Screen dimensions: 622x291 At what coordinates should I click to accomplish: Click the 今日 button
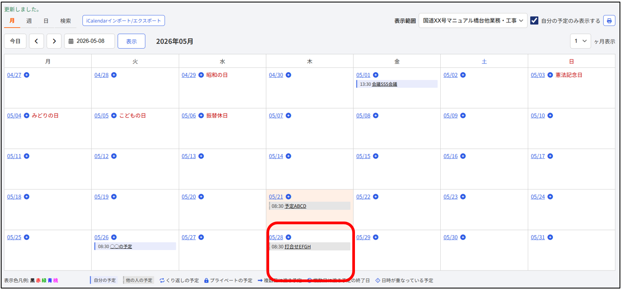tap(15, 41)
